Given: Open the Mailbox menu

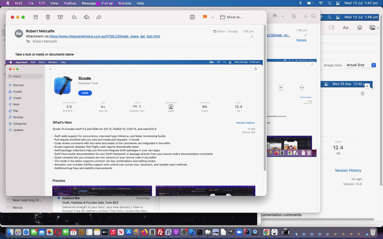Looking at the screenshot, I should [70, 3].
